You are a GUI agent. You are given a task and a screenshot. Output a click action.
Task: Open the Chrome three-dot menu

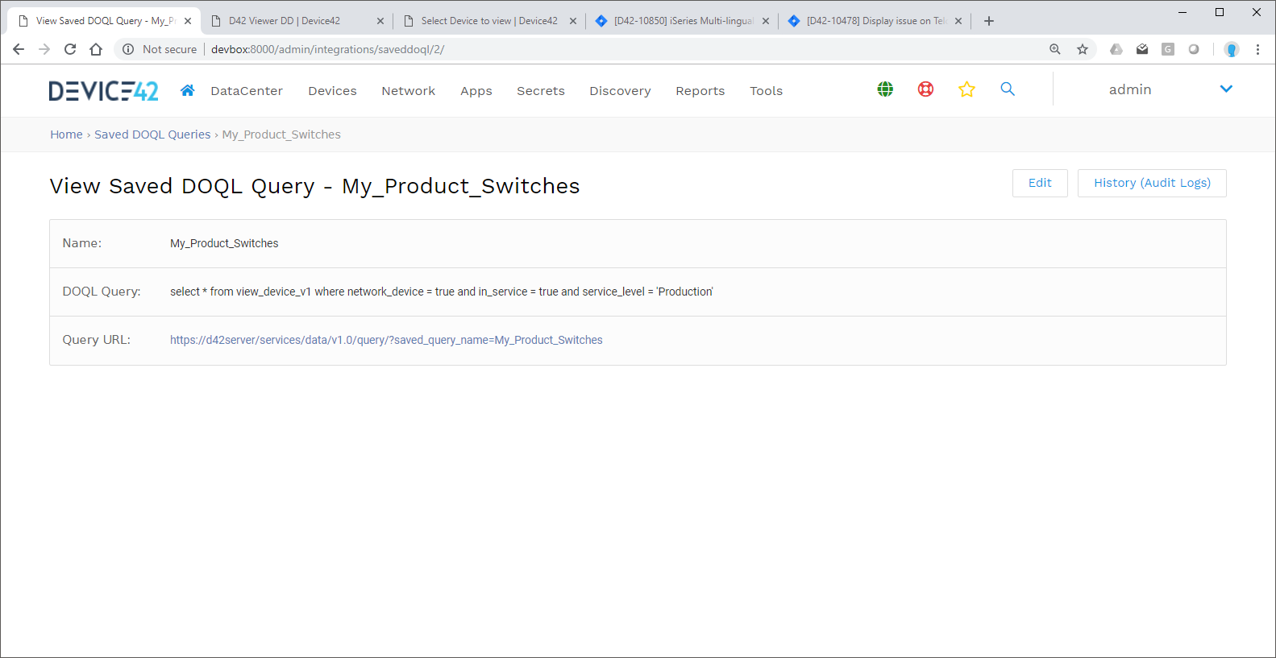(1257, 49)
